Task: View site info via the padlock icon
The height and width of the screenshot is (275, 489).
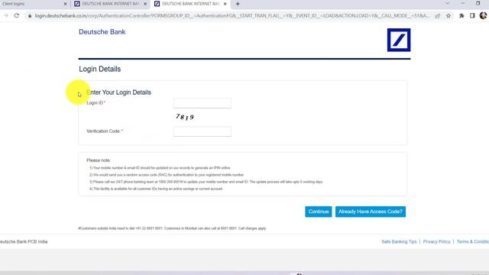Action: 30,15
